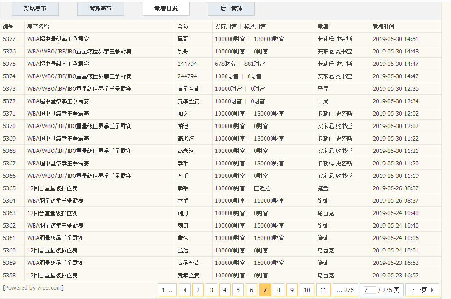Select record number 5377
451x299 pixels.
click(x=9, y=39)
